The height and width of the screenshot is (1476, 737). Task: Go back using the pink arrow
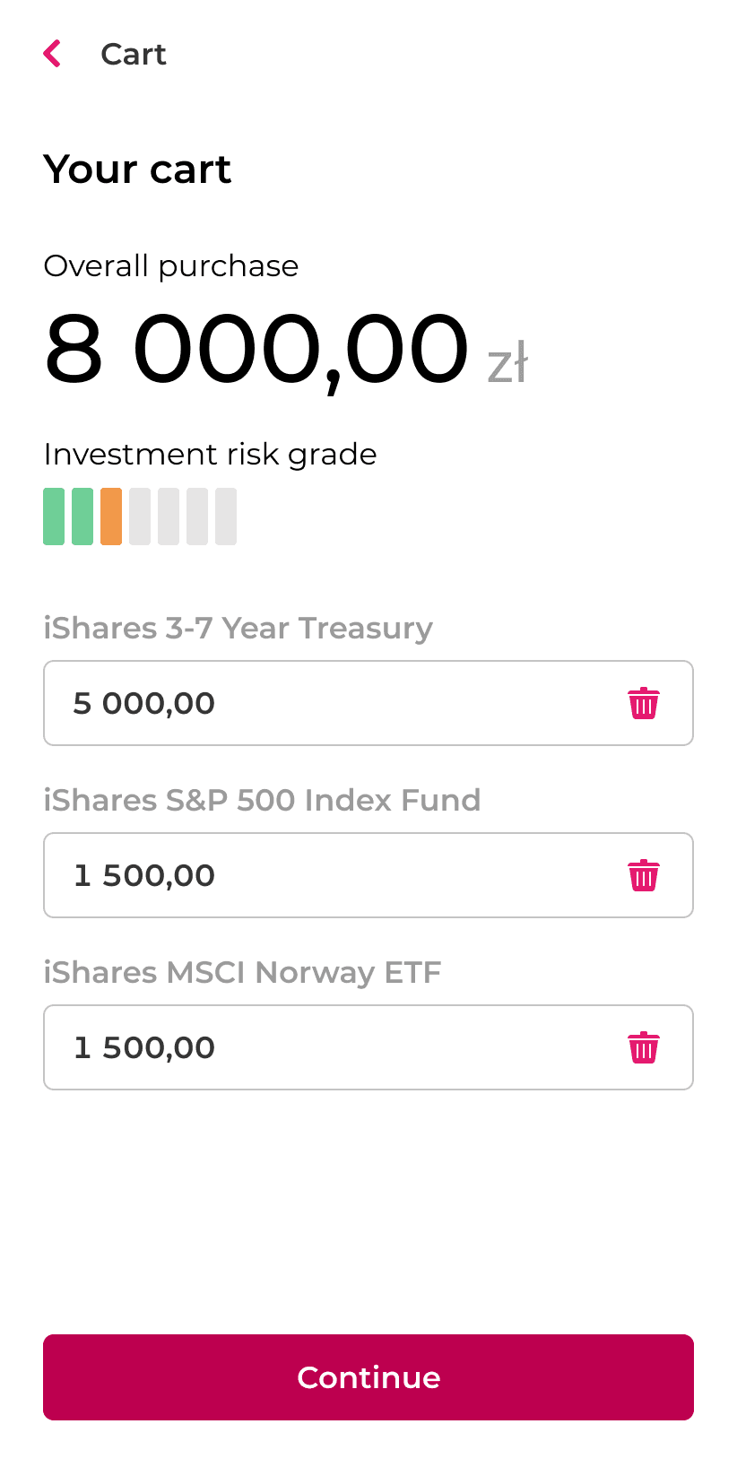(53, 54)
